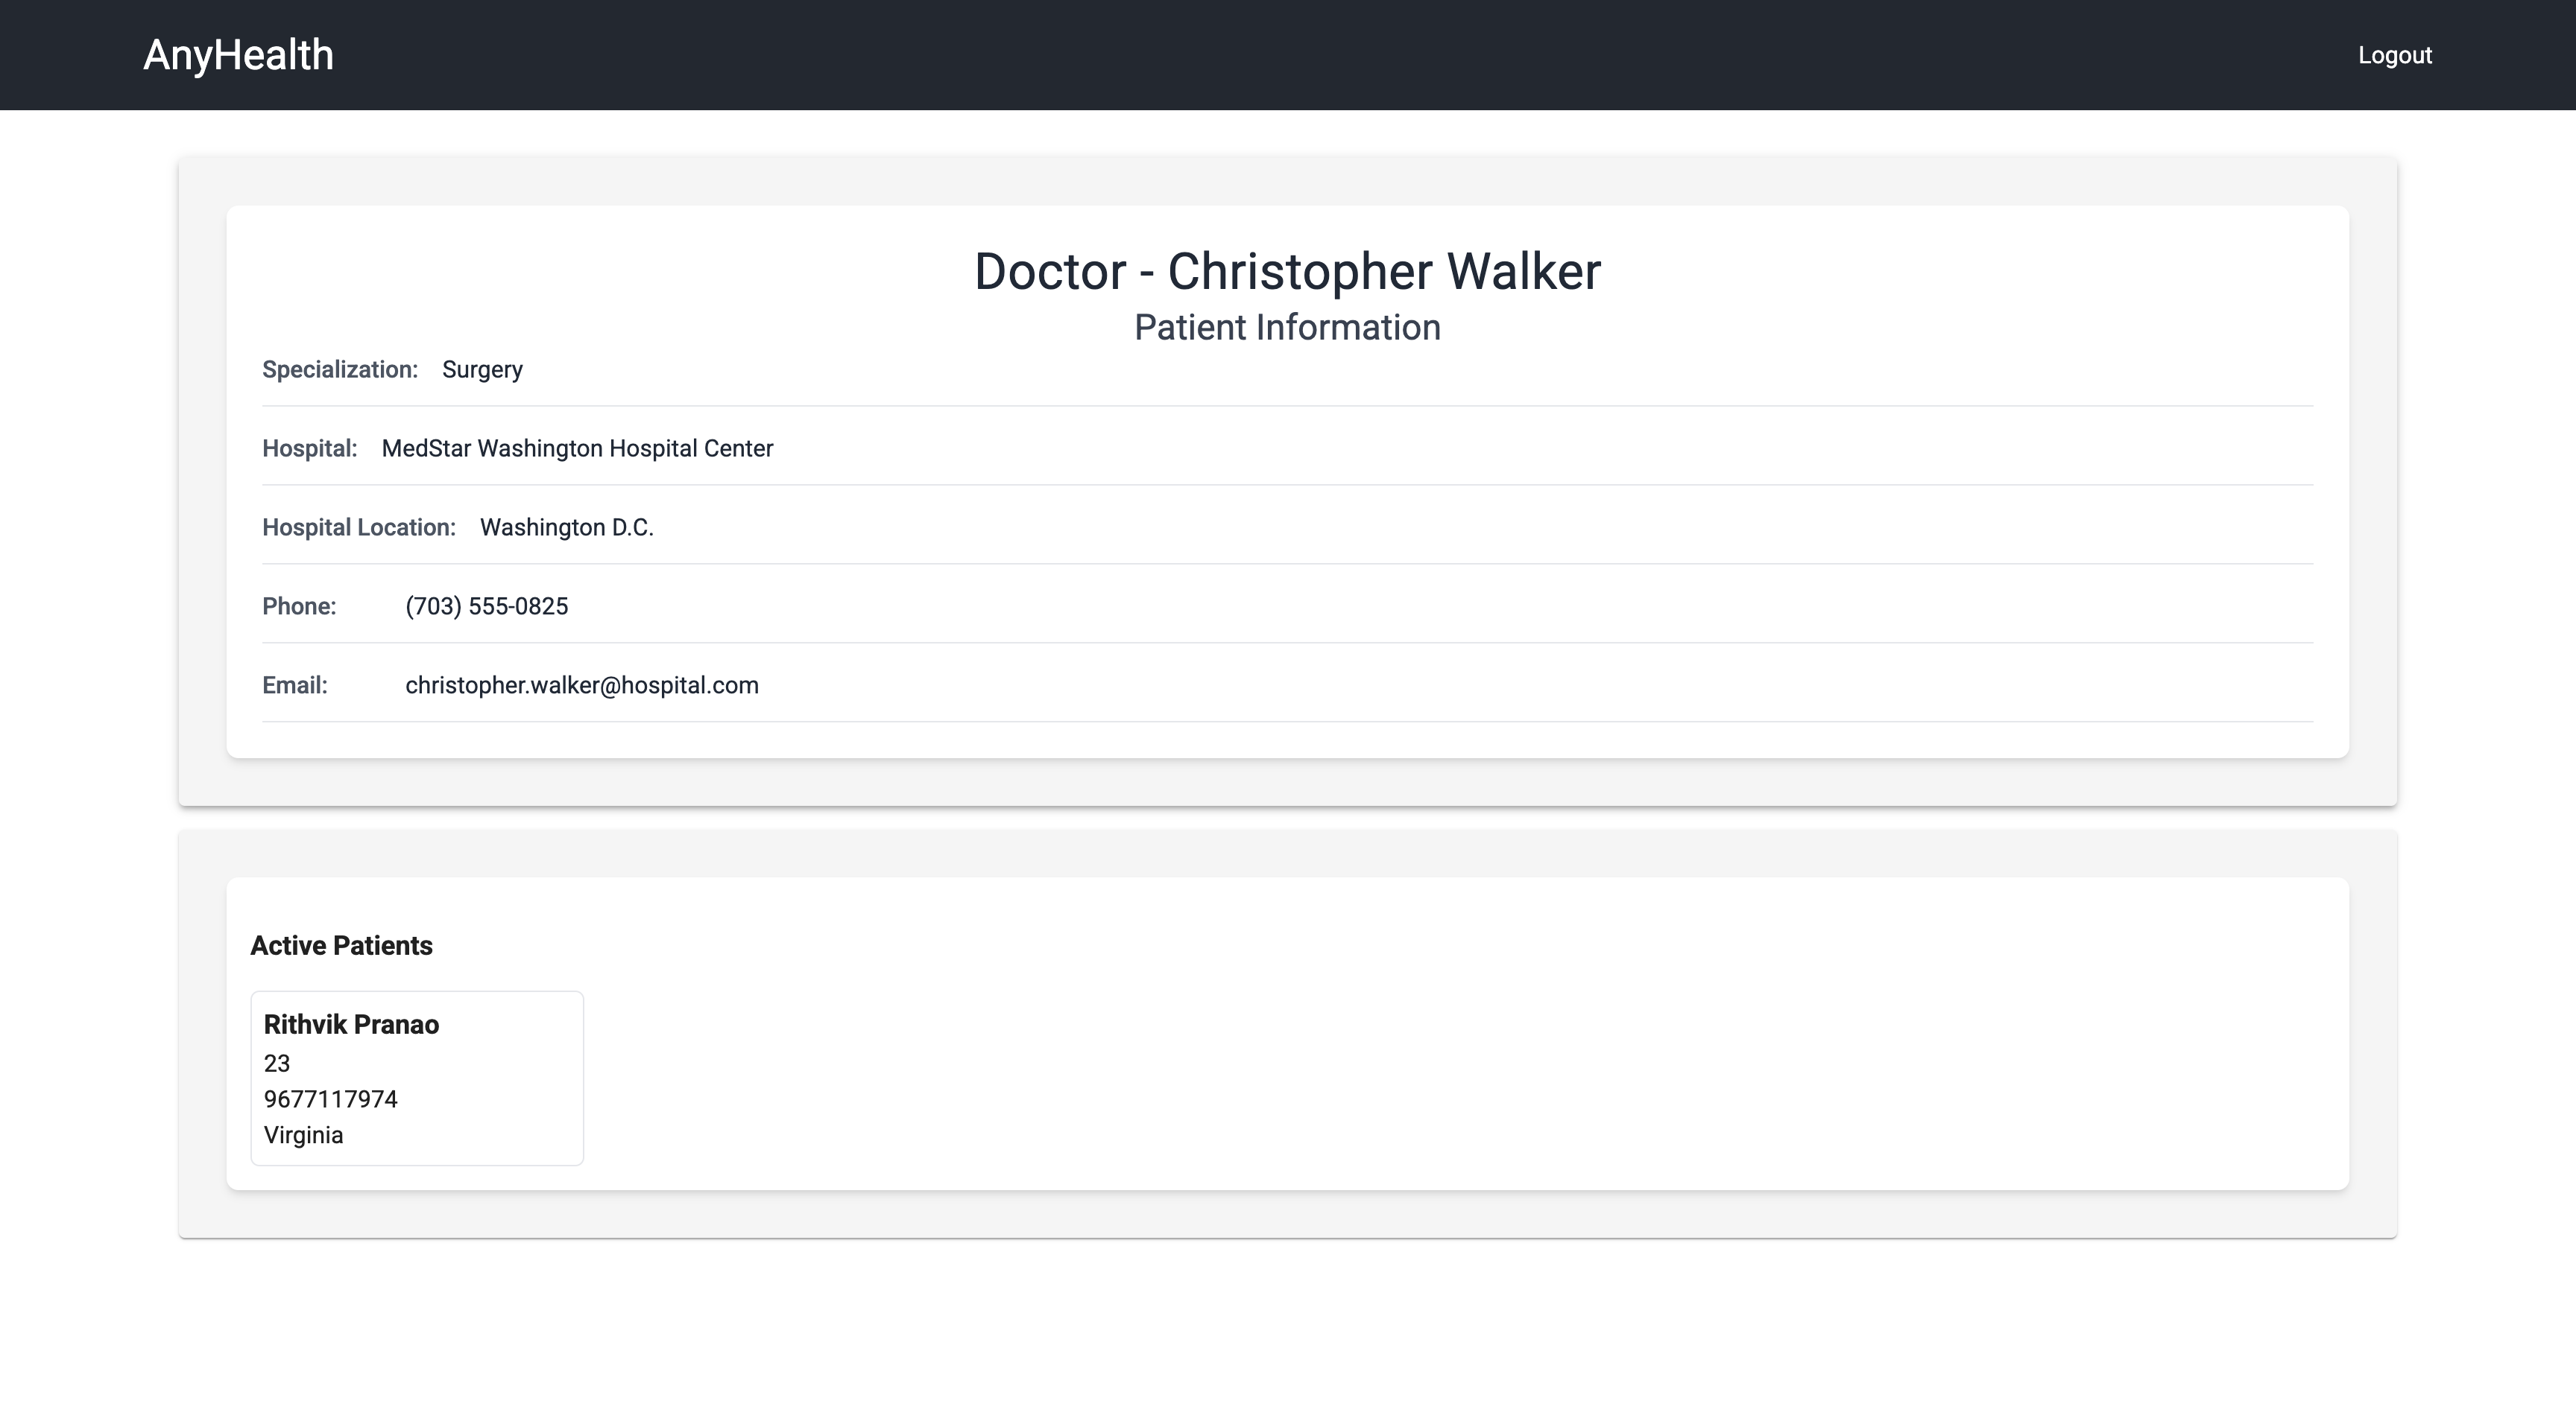This screenshot has height=1427, width=2576.
Task: Click the christopher.walker@hospital.com email address
Action: tap(581, 685)
